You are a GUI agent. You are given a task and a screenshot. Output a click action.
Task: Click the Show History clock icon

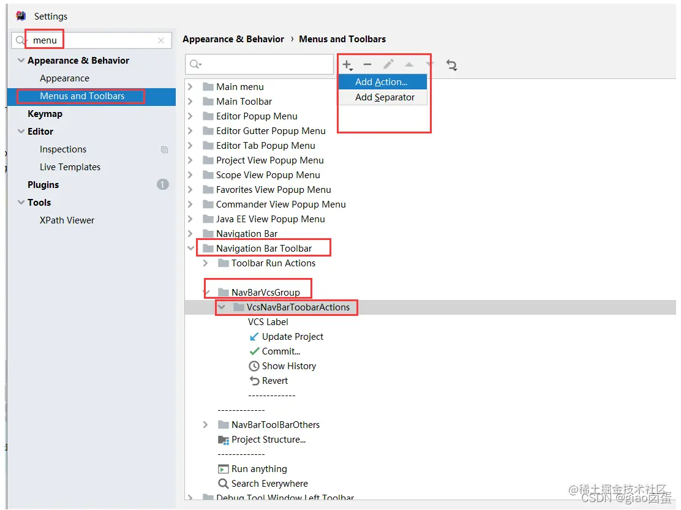254,366
